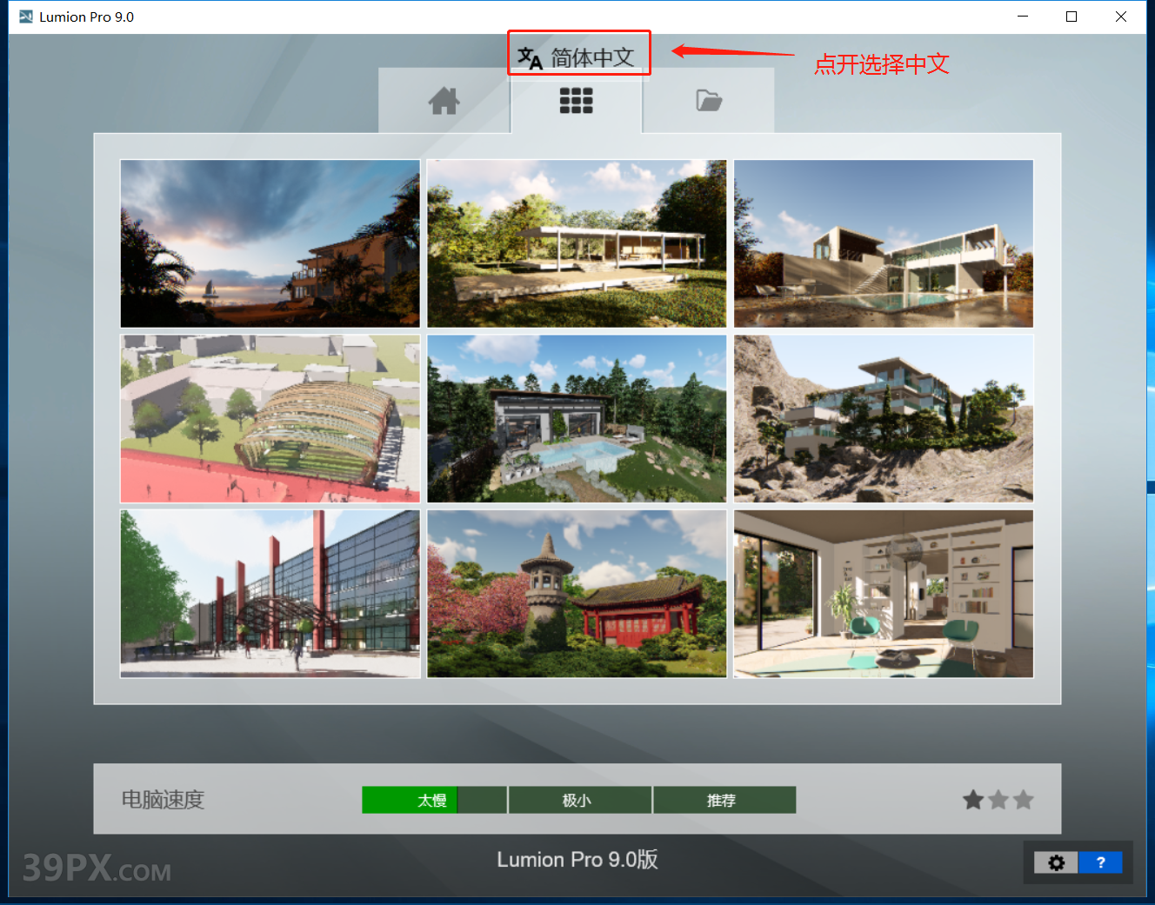This screenshot has width=1155, height=905.
Task: Select the third gray rating star
Action: click(1023, 799)
